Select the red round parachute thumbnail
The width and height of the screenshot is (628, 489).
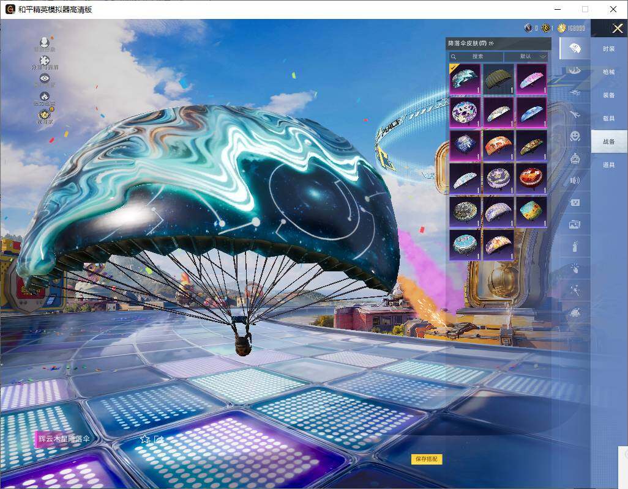[531, 178]
